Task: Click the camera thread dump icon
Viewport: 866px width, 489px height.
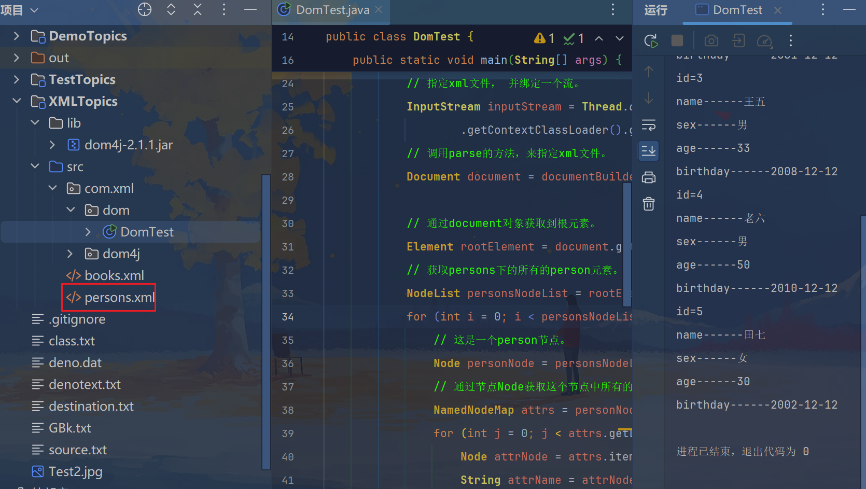Action: pyautogui.click(x=711, y=40)
